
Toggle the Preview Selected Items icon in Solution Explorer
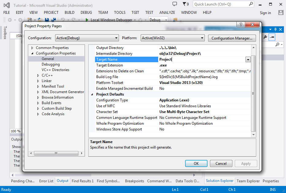(272, 37)
